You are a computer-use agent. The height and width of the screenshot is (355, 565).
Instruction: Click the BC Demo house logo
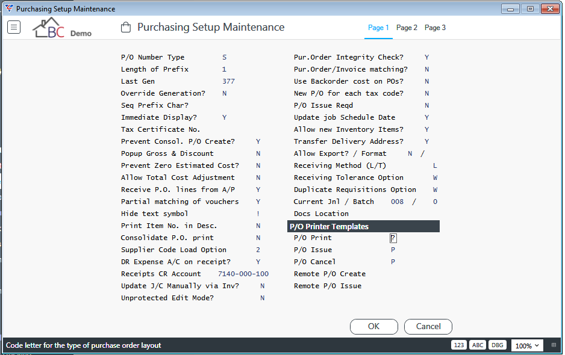point(62,27)
